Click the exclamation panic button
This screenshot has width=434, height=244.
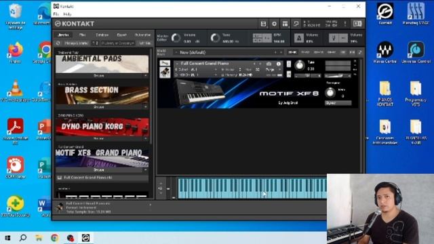click(345, 24)
